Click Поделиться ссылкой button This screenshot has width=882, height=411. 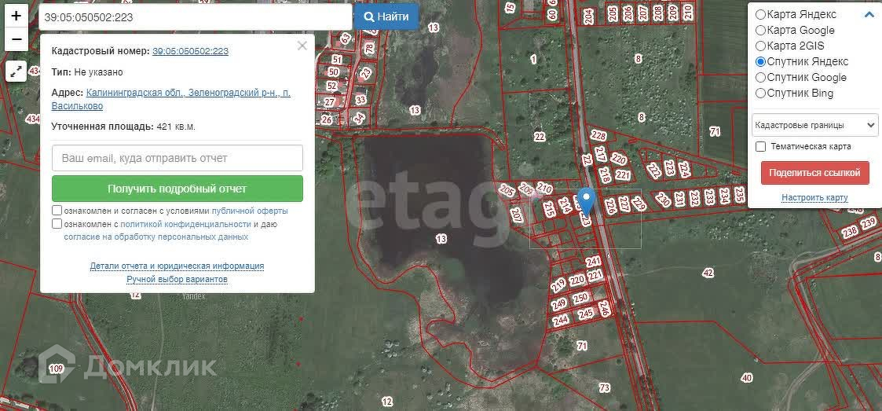point(815,173)
